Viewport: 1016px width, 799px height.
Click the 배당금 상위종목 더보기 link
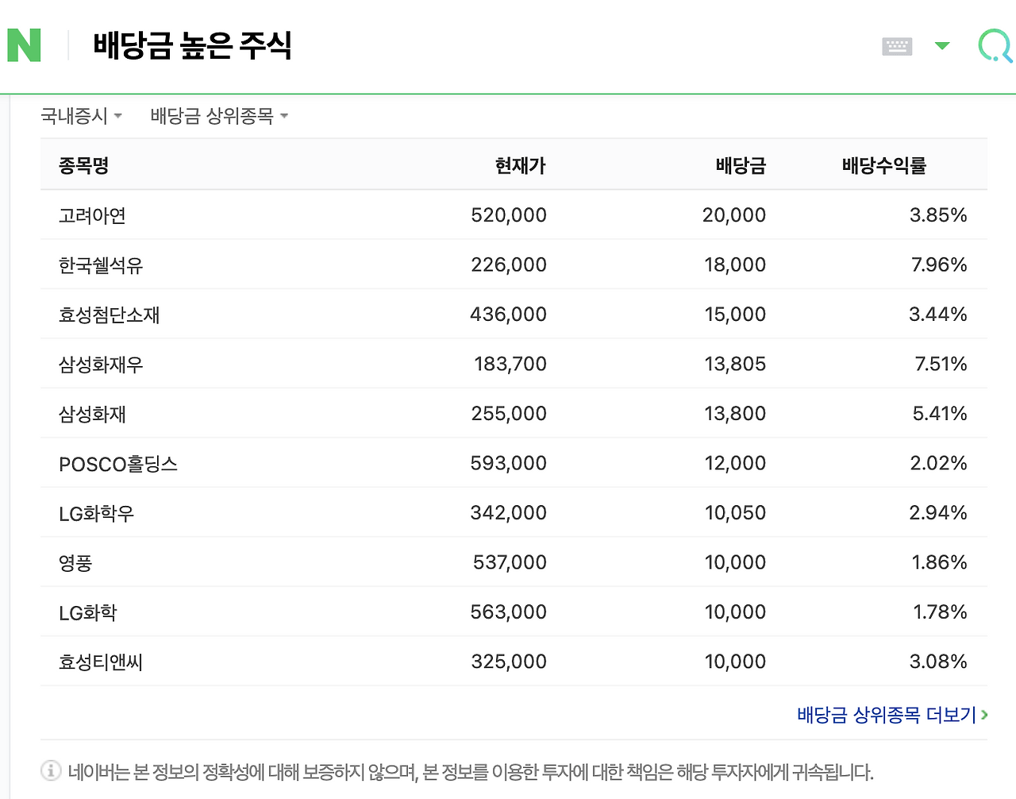pos(892,715)
